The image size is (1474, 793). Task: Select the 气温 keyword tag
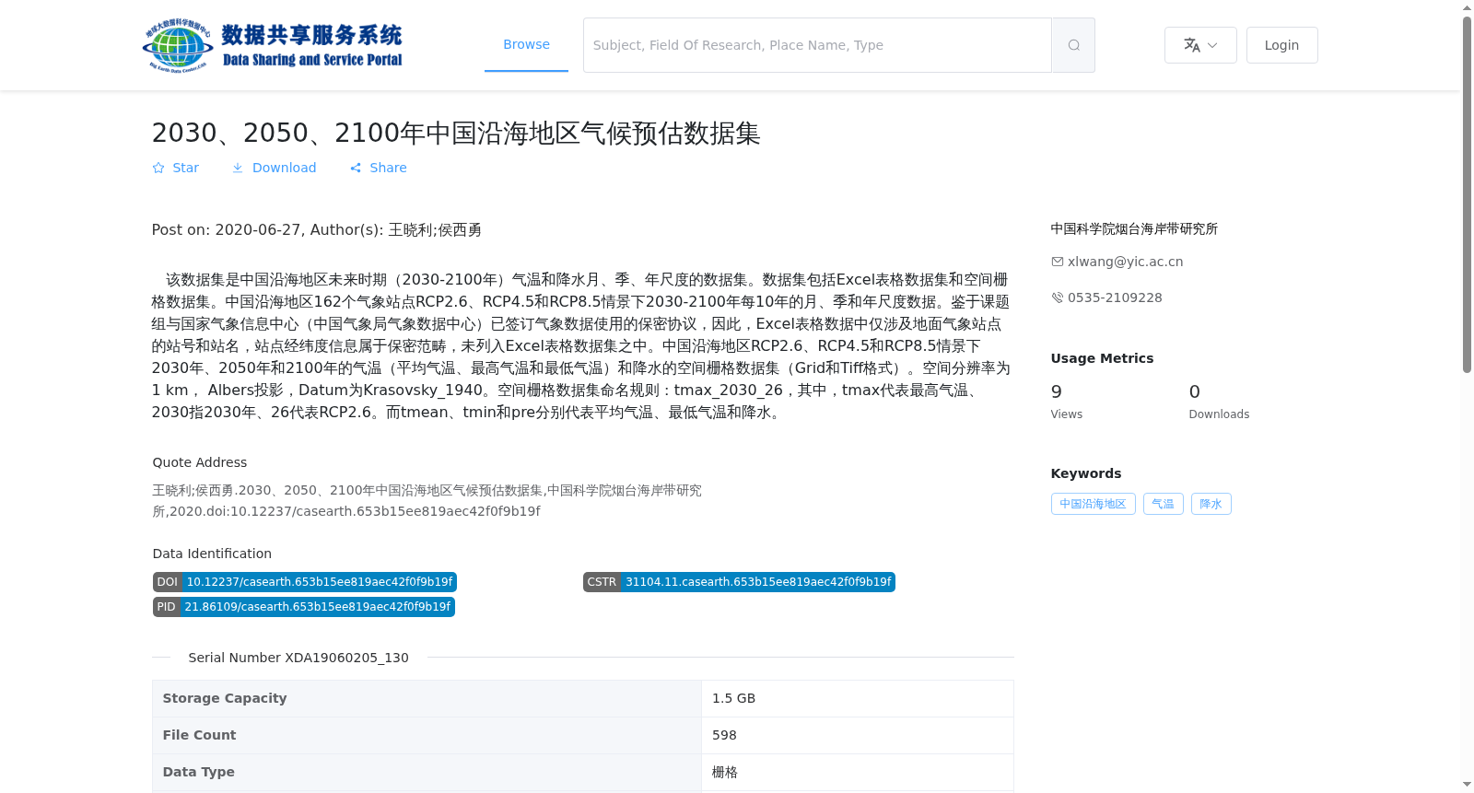pyautogui.click(x=1163, y=504)
